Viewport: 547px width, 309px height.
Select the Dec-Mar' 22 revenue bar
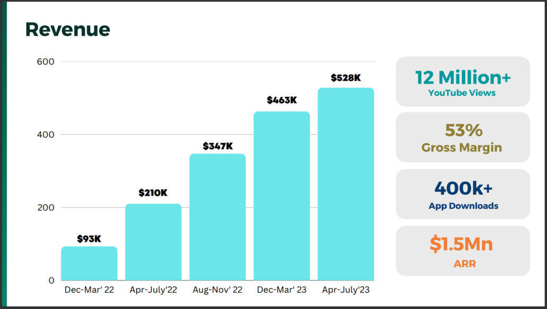89,263
